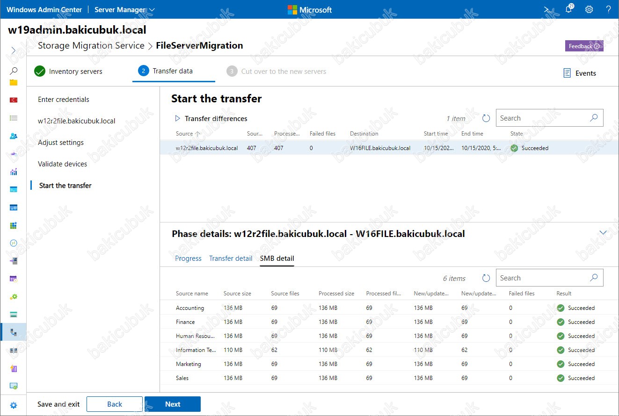Go to Storage Migration Service breadcrumb
619x416 pixels.
[x=91, y=46]
